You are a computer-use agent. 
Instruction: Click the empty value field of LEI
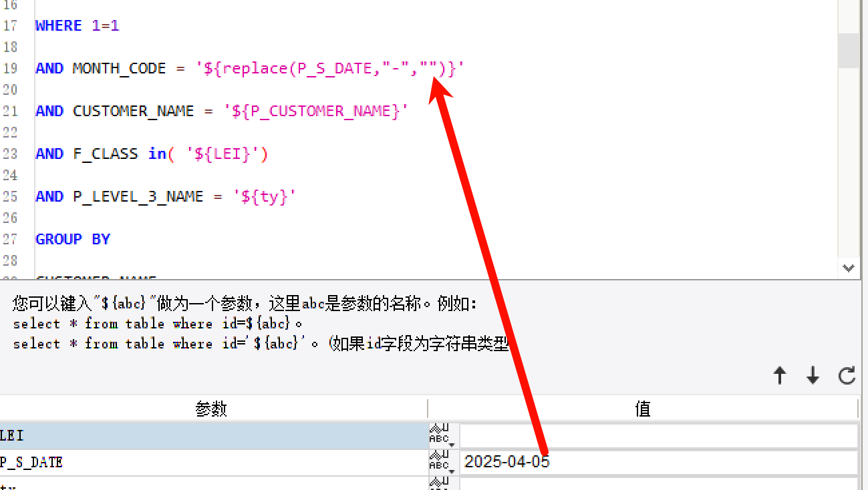click(x=658, y=436)
